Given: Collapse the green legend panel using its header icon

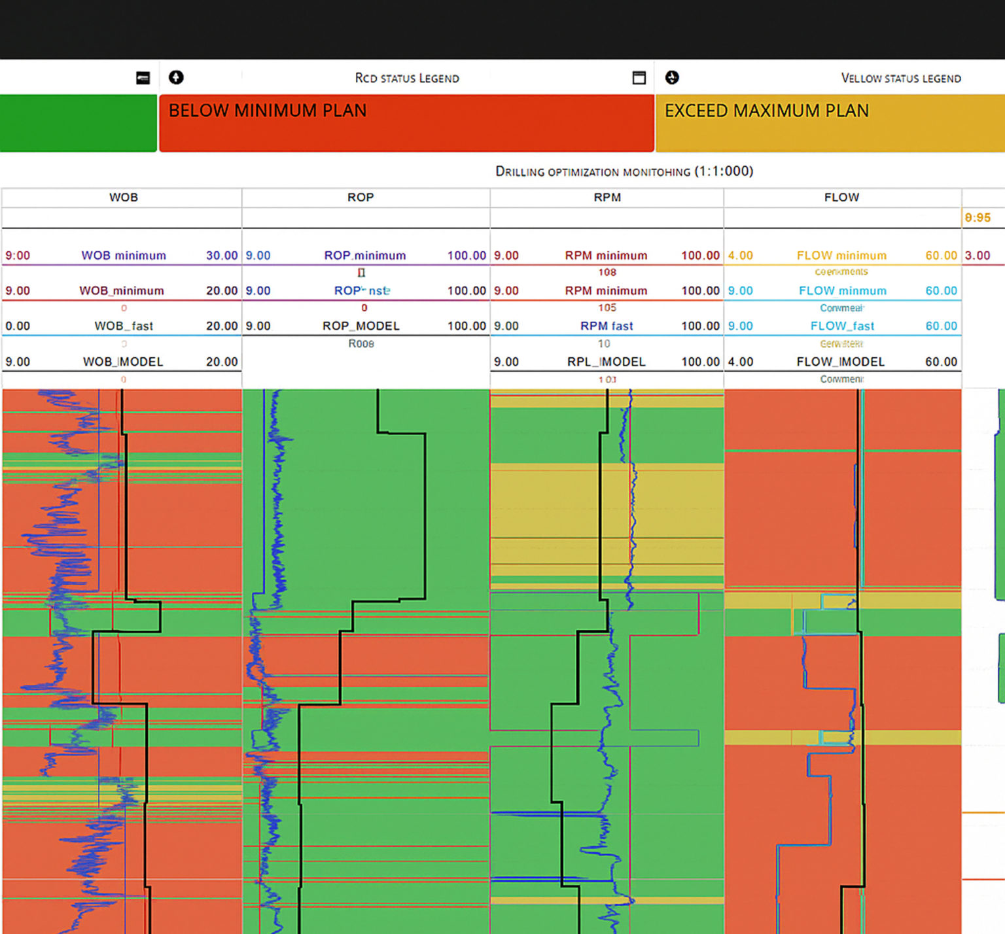Looking at the screenshot, I should point(143,78).
